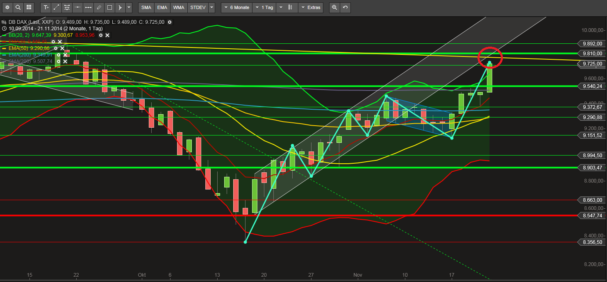Add an SMA indicator
This screenshot has width=607, height=282.
[x=145, y=7]
